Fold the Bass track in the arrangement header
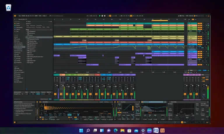The width and height of the screenshot is (224, 134). click(x=189, y=42)
